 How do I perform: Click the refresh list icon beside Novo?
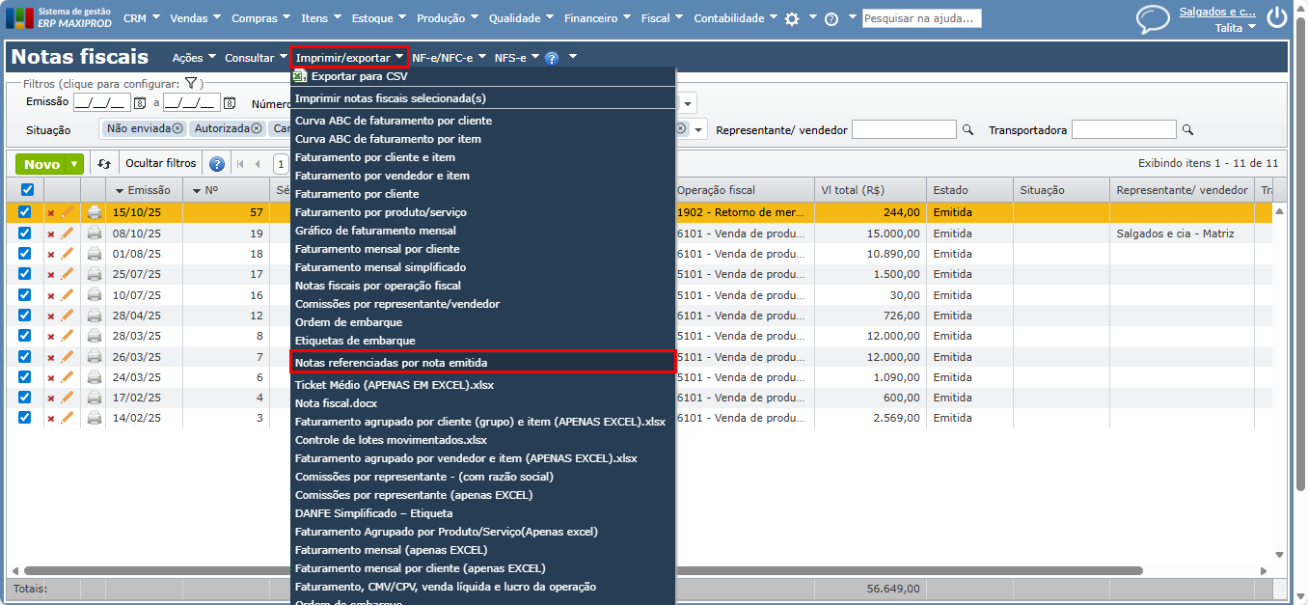point(104,164)
